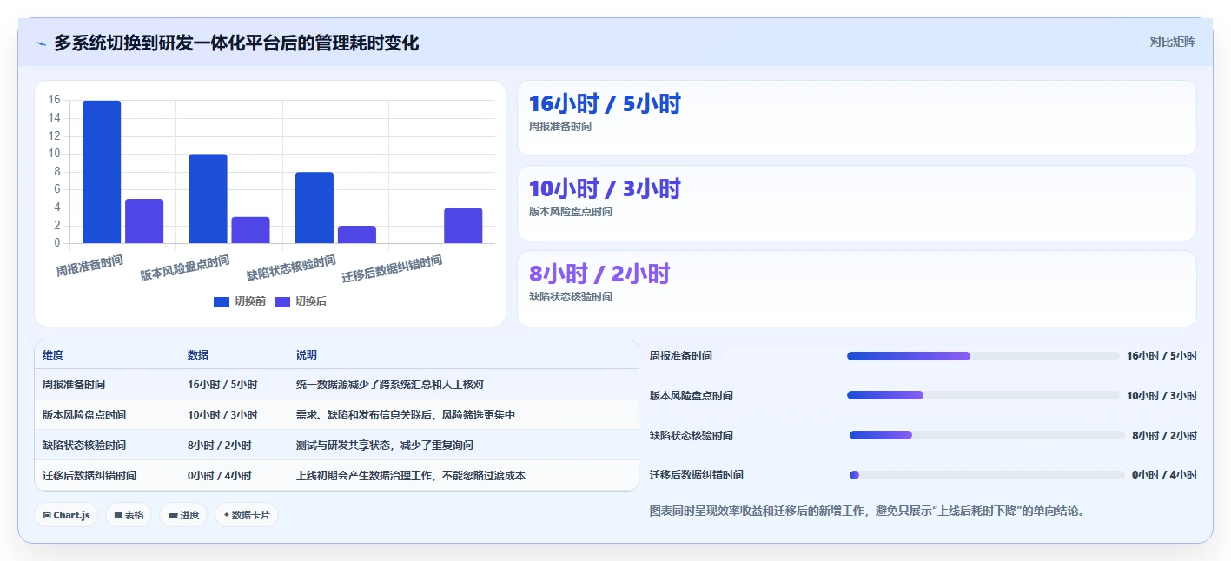Viewport: 1231px width, 561px height.
Task: Click the 说明 column header
Action: [307, 355]
